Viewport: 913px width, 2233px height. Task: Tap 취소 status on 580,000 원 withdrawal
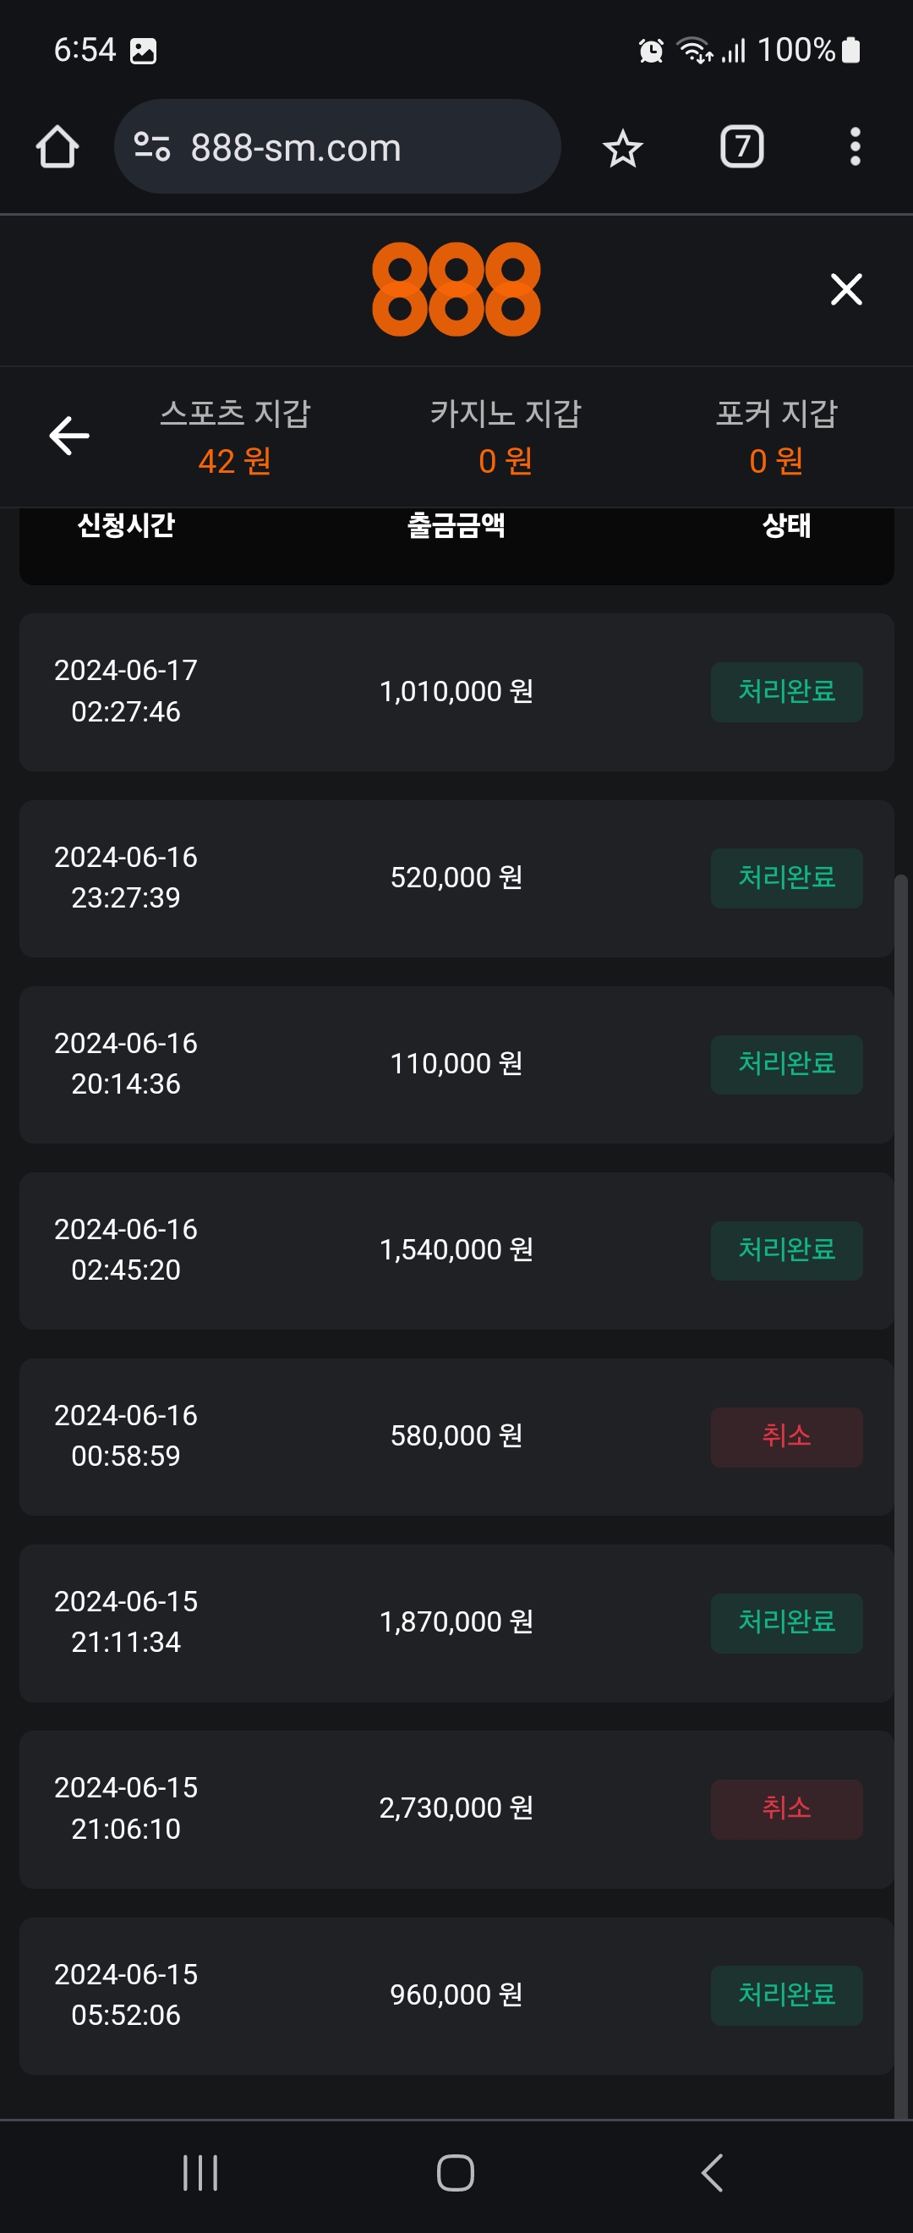(785, 1435)
